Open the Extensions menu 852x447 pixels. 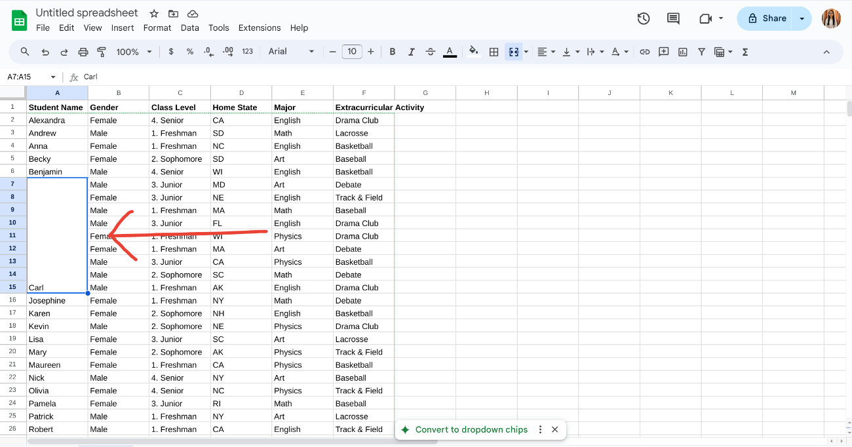click(260, 28)
